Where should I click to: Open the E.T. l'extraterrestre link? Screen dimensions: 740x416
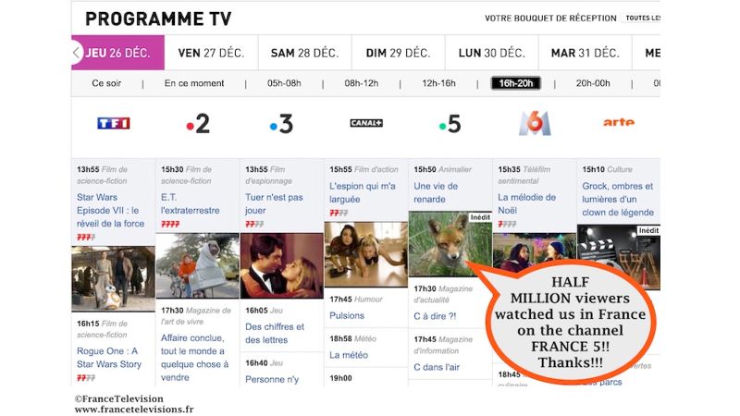pos(190,203)
